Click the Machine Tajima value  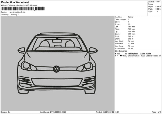coord(130,17)
